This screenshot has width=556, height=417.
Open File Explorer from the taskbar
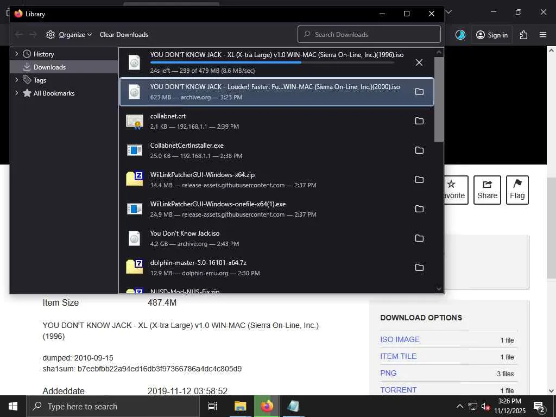(241, 406)
